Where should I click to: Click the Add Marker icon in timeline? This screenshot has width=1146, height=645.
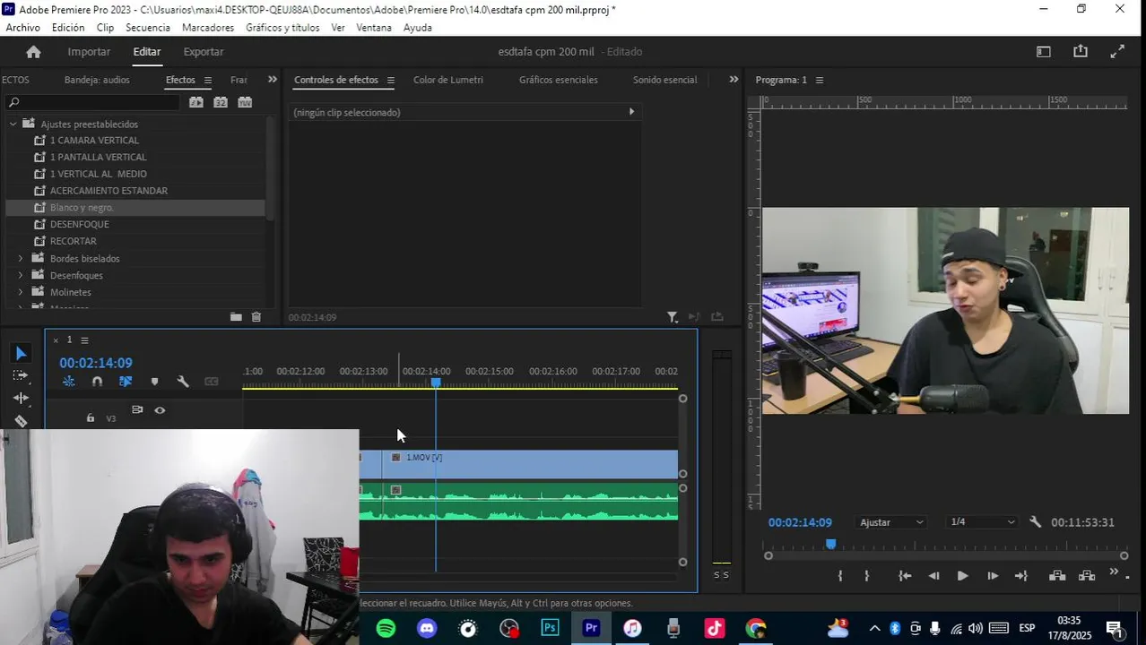pos(154,382)
